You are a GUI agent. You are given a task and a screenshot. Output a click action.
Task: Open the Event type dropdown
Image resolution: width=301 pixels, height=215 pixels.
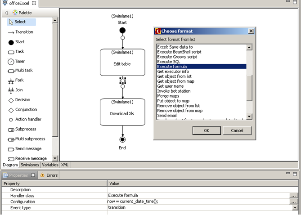pos(295,208)
